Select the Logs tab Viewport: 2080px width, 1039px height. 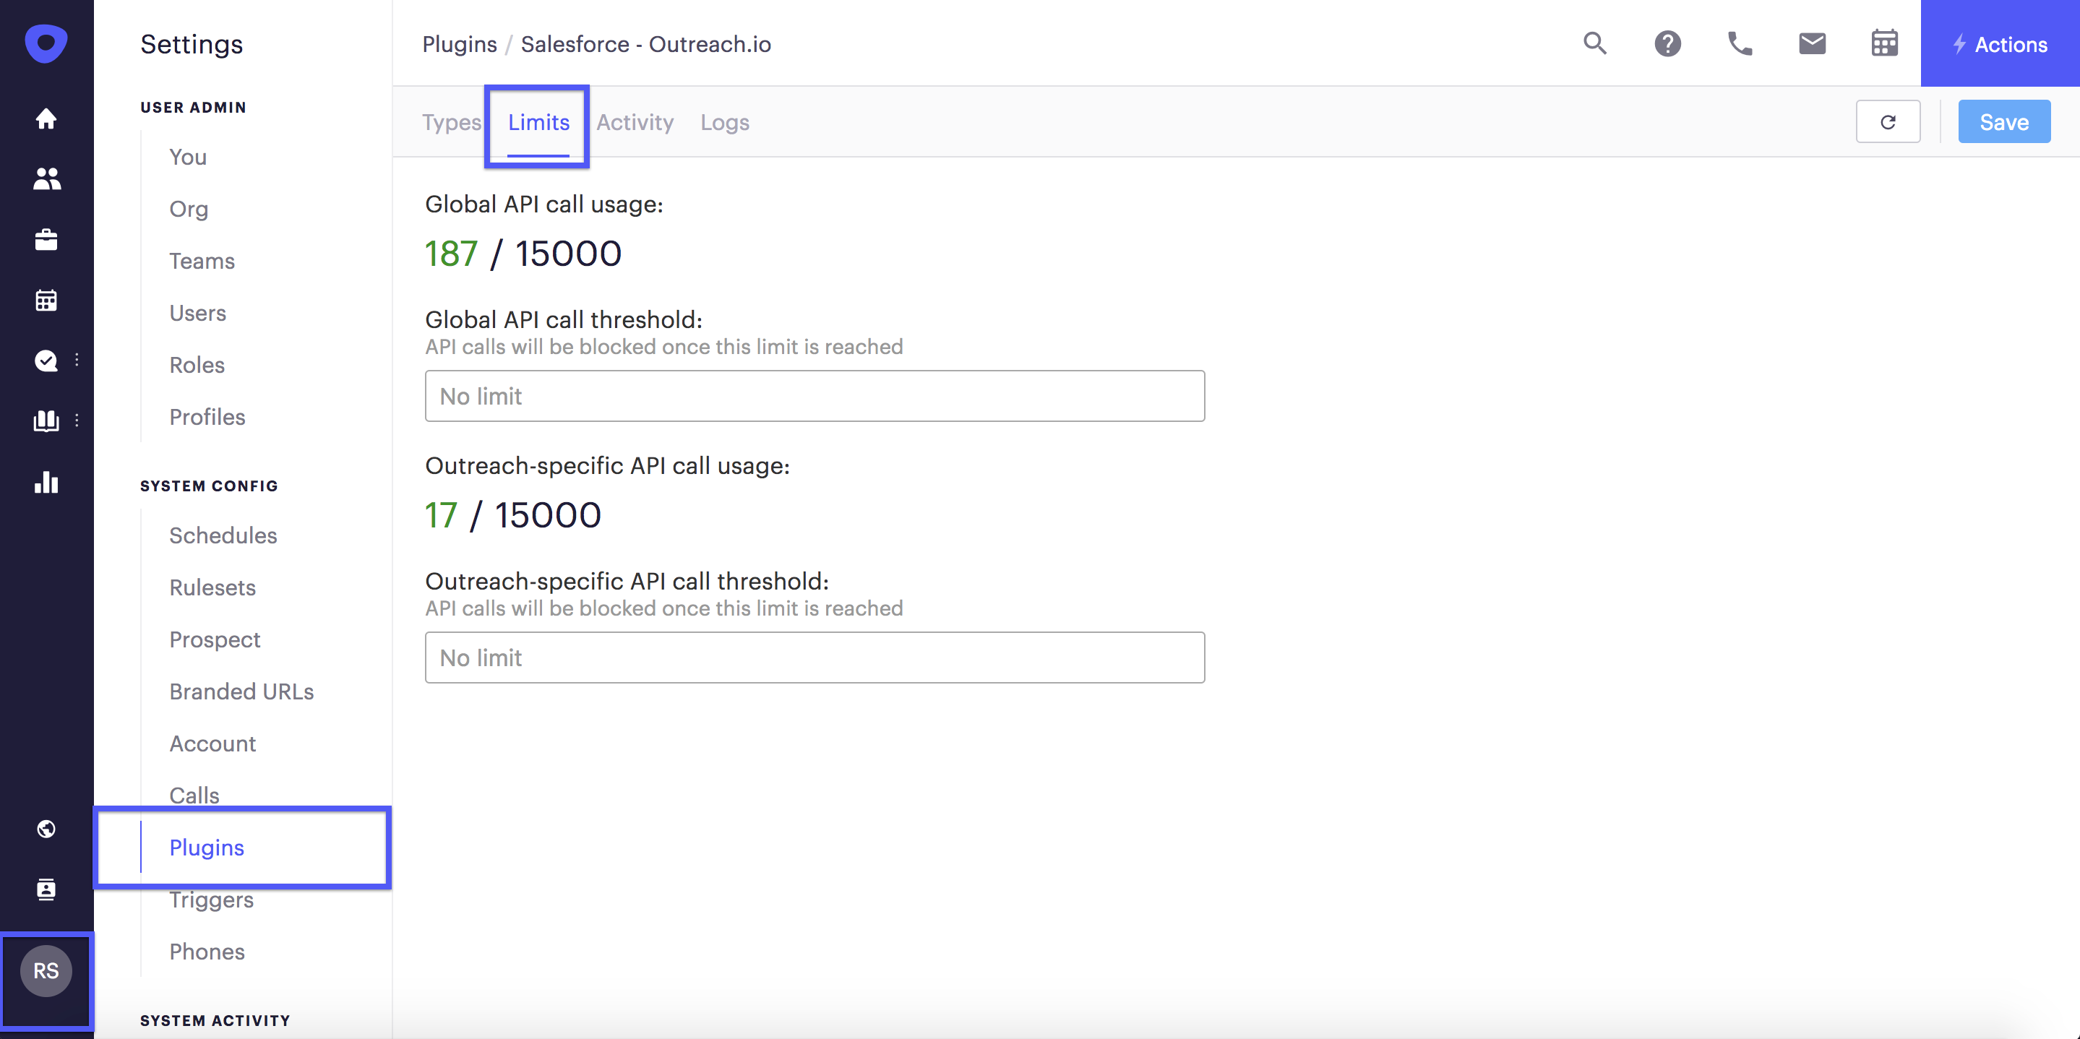click(724, 122)
